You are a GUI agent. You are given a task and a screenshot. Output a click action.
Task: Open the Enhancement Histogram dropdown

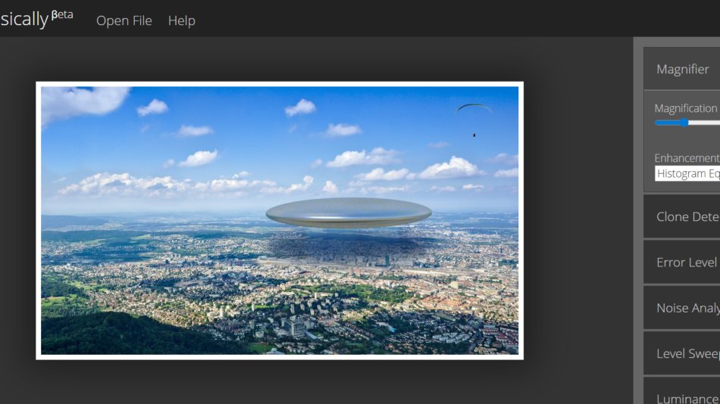click(687, 173)
